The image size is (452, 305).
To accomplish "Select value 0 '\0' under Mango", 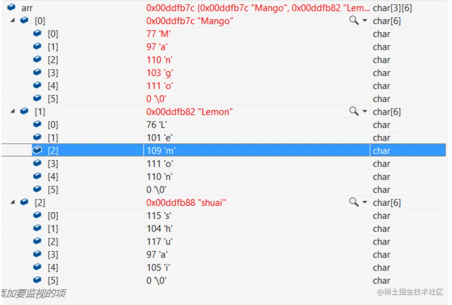I will coord(156,99).
